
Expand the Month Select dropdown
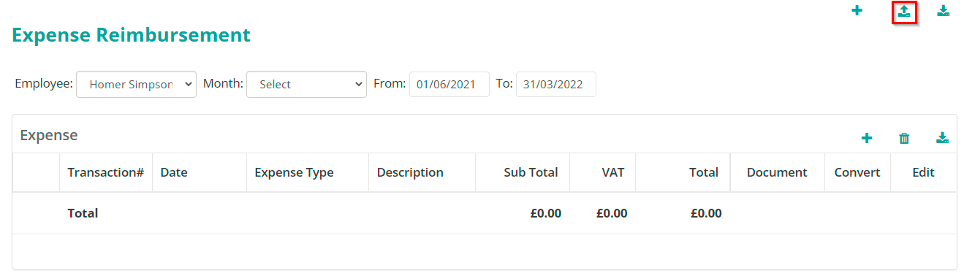pos(306,84)
